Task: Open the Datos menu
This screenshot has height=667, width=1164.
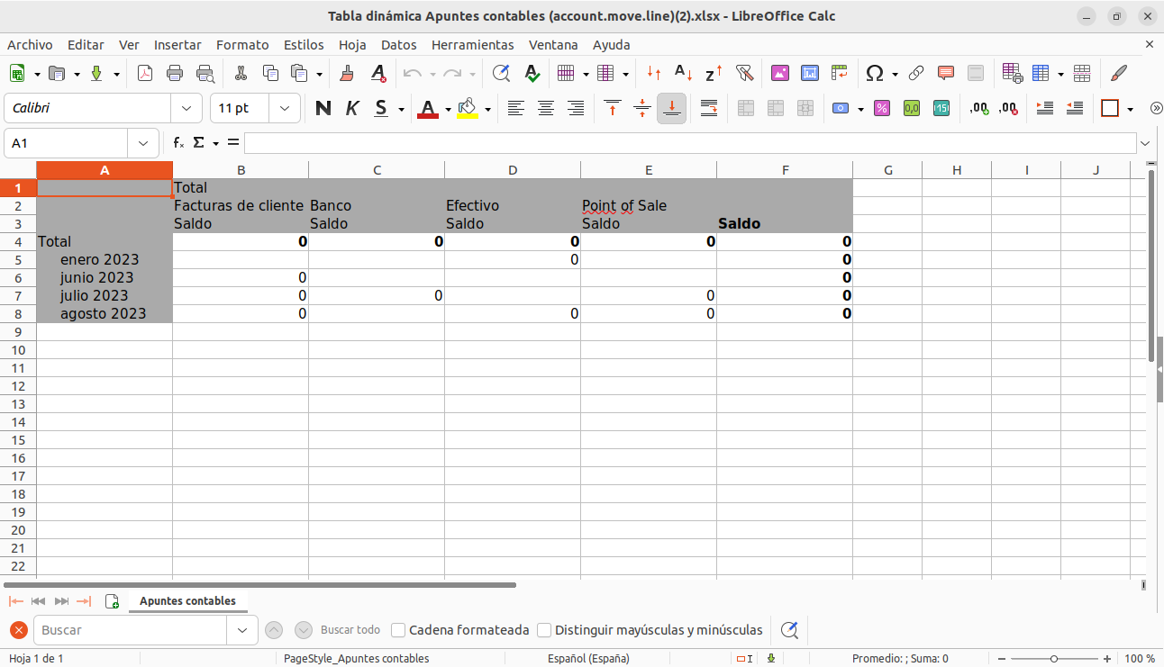Action: pos(399,45)
